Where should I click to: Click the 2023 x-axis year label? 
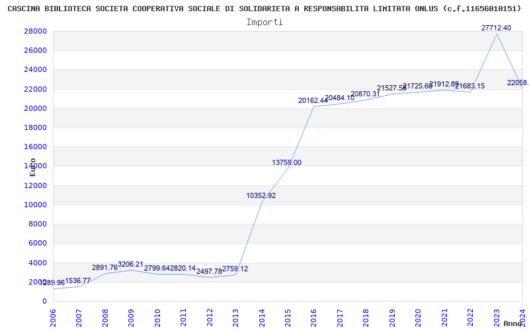click(497, 318)
